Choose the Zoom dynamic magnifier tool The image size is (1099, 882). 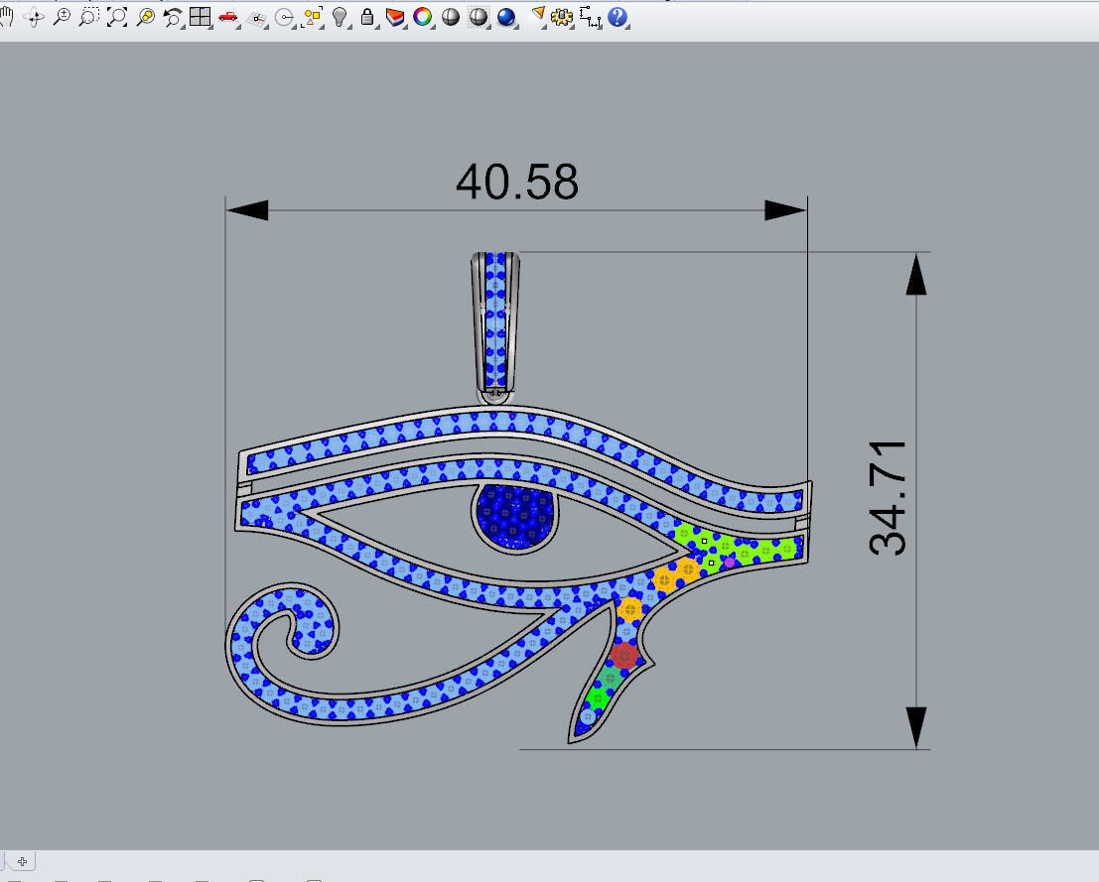pos(62,17)
